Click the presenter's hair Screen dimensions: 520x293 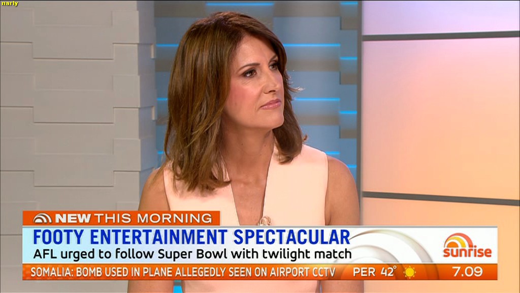[x=199, y=100]
